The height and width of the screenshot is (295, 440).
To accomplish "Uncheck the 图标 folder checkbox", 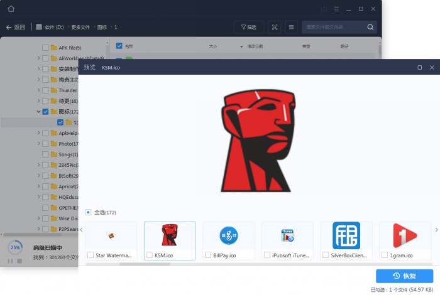I will 45,112.
